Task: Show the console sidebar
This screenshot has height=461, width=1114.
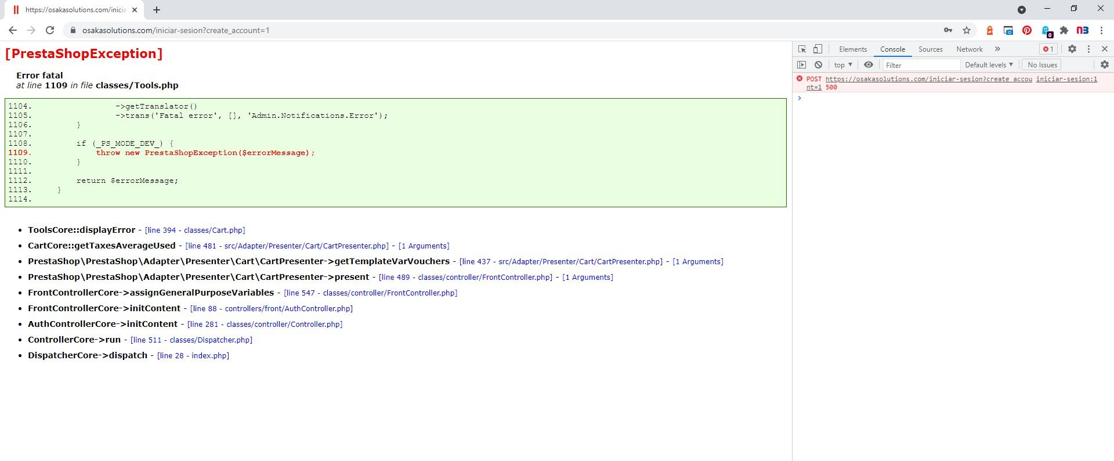Action: coord(802,65)
